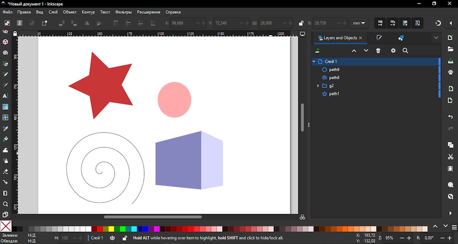Screen dimensions: 458x244
Task: Pick the yellow swatch in palette
Action: click(x=111, y=229)
